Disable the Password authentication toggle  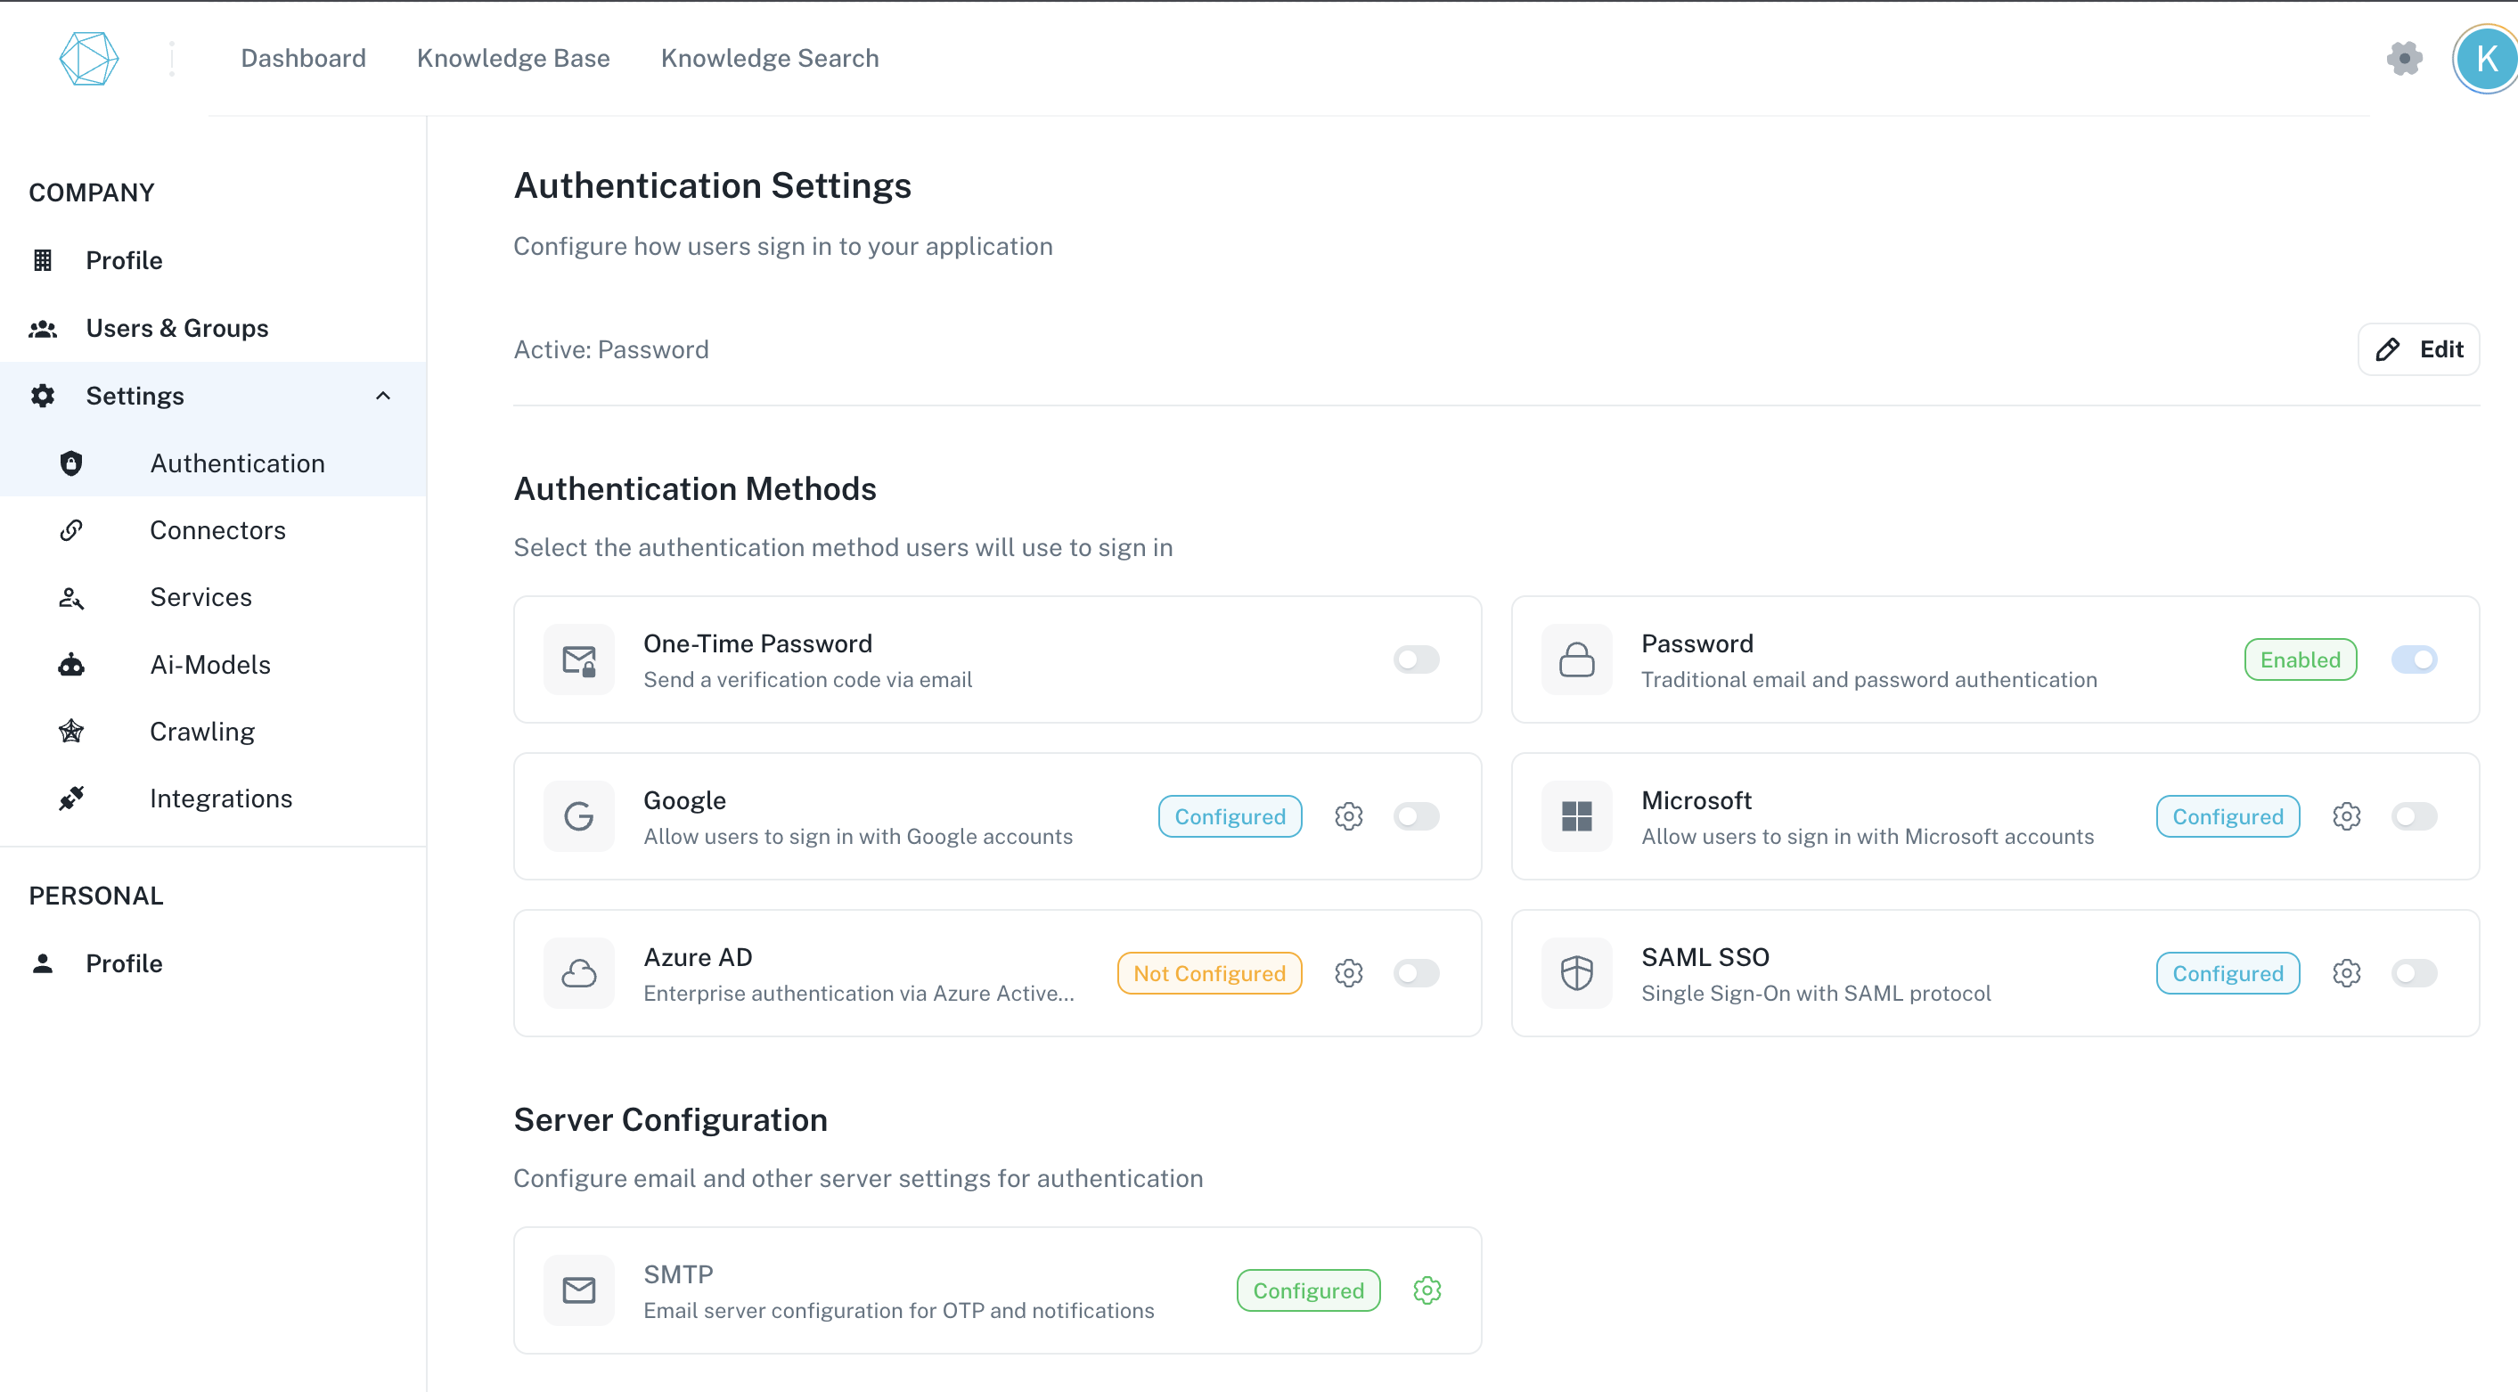click(x=2415, y=659)
